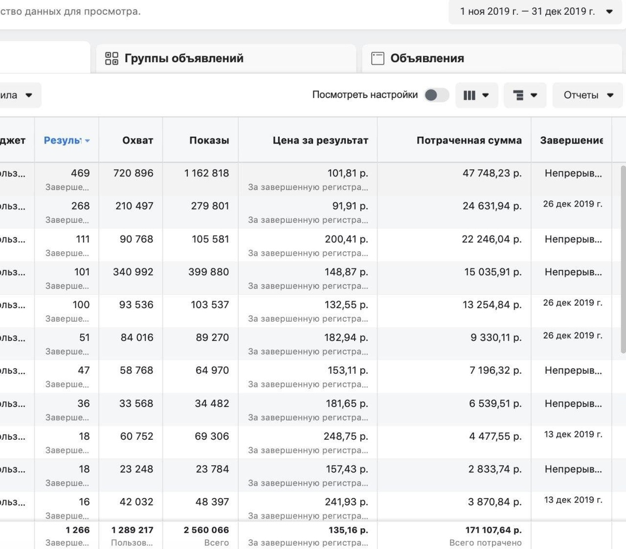626x549 pixels.
Task: Click the amount spent 6 539,51 р.
Action: pyautogui.click(x=496, y=404)
